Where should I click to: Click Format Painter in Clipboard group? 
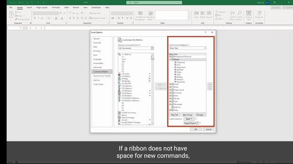point(22,19)
